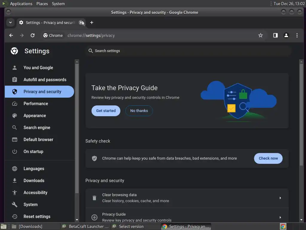
Task: Click the show desktop icon in taskbar
Action: point(4,226)
